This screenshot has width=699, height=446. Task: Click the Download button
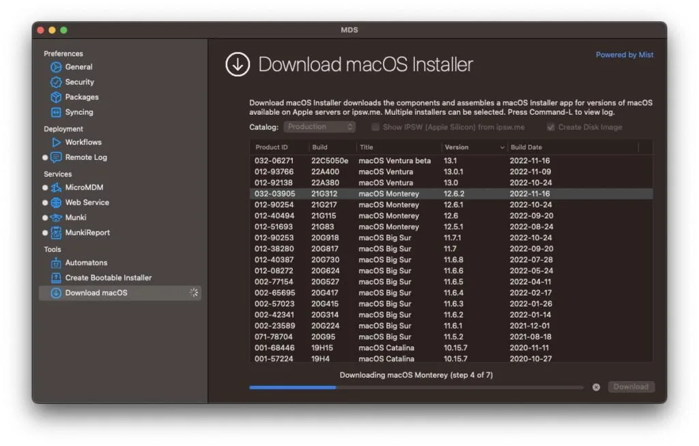tap(631, 387)
